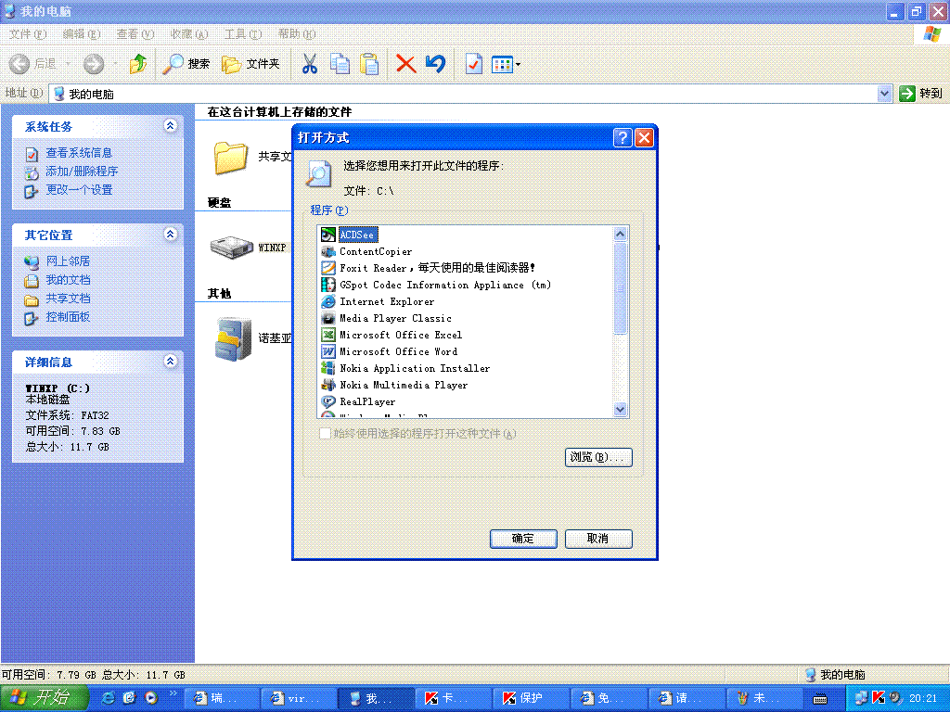Click program list scroll down arrow

tap(620, 409)
